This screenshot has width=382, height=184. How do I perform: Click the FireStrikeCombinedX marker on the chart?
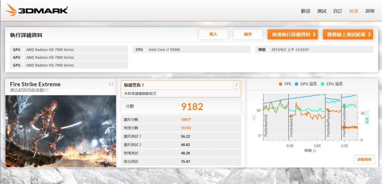tap(344, 120)
